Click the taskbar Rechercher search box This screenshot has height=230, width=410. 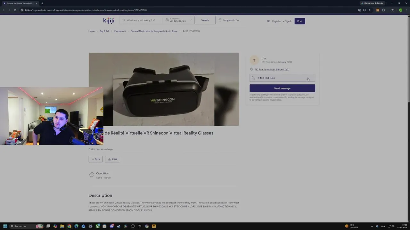pos(27,226)
